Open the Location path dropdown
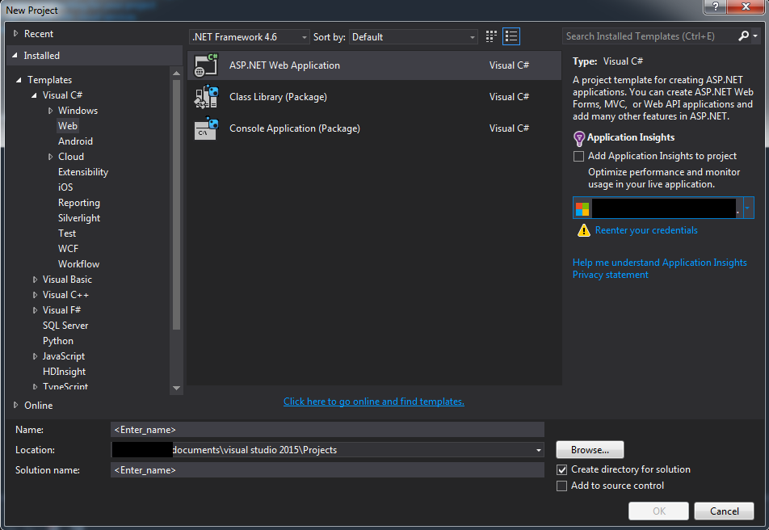The image size is (769, 530). 539,450
